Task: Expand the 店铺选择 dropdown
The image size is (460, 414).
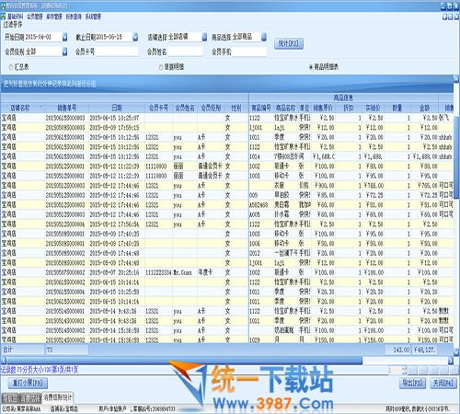Action: point(204,37)
